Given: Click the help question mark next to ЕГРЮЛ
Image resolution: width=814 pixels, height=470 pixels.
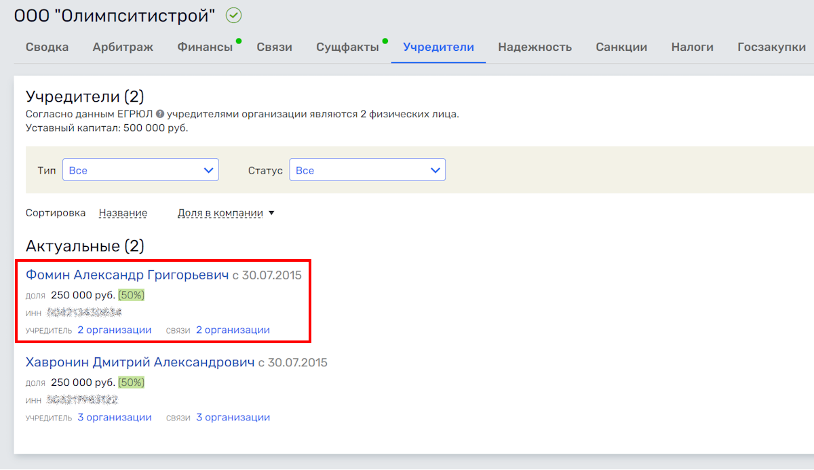Looking at the screenshot, I should (160, 114).
